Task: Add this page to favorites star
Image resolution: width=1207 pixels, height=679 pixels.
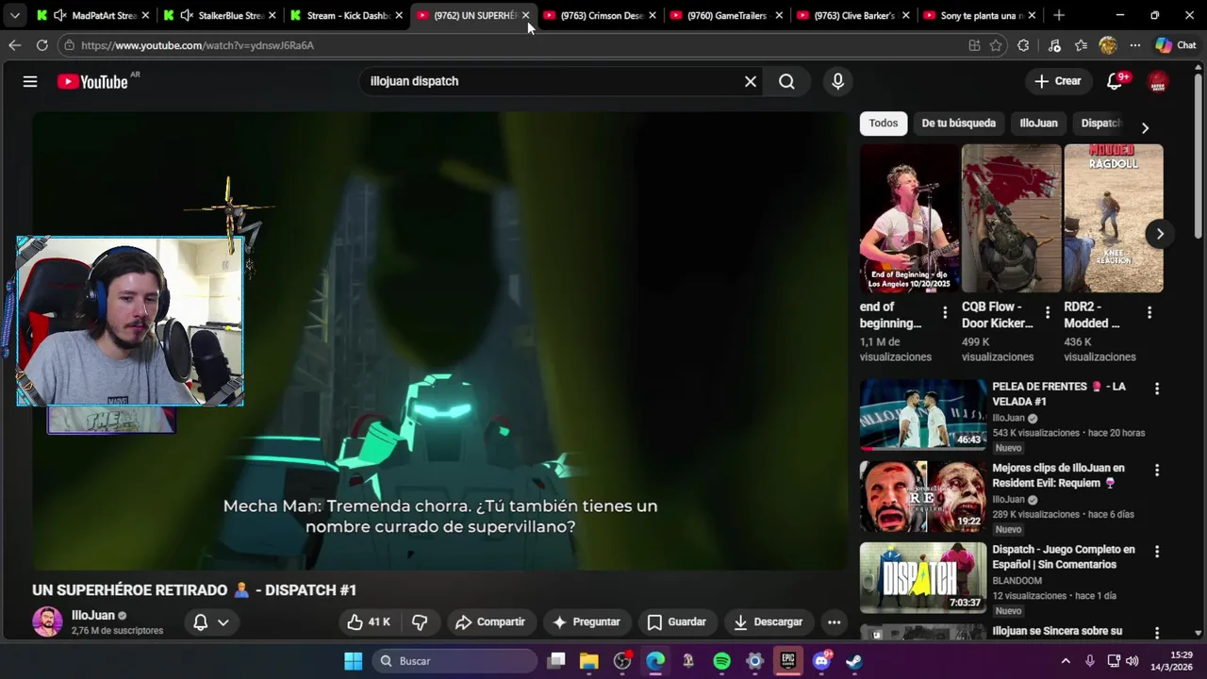Action: [996, 45]
